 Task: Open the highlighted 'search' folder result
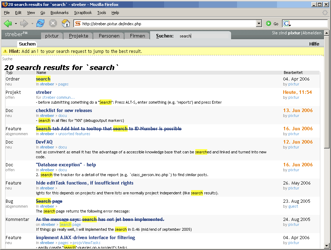click(43, 79)
